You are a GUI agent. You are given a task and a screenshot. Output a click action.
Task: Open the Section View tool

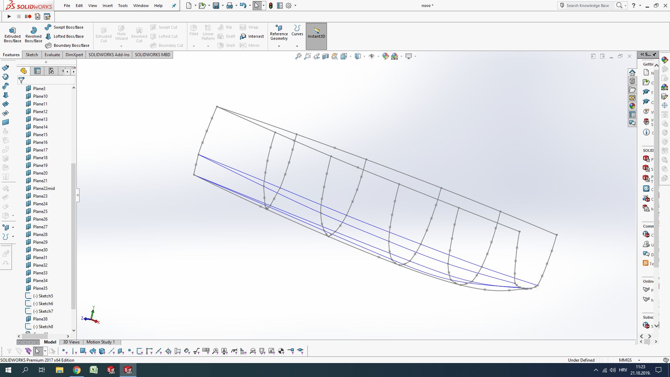[x=326, y=56]
